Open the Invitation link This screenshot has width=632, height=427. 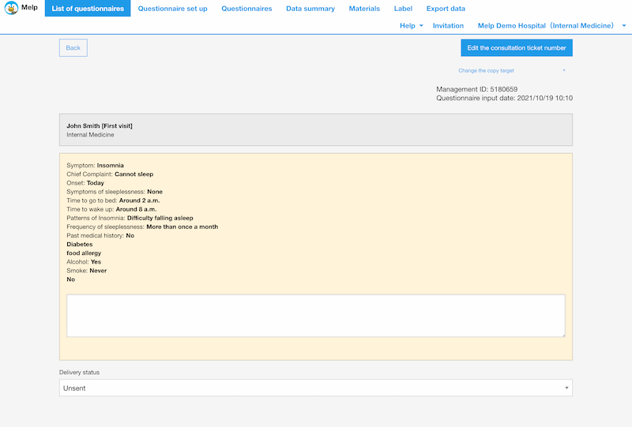(x=448, y=25)
